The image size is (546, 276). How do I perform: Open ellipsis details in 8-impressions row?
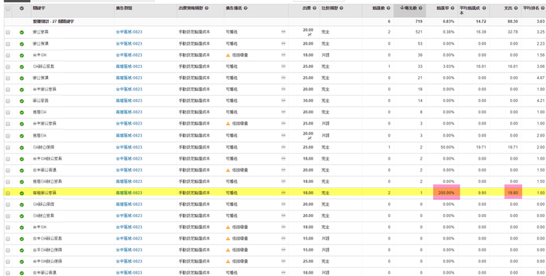[x=283, y=112]
